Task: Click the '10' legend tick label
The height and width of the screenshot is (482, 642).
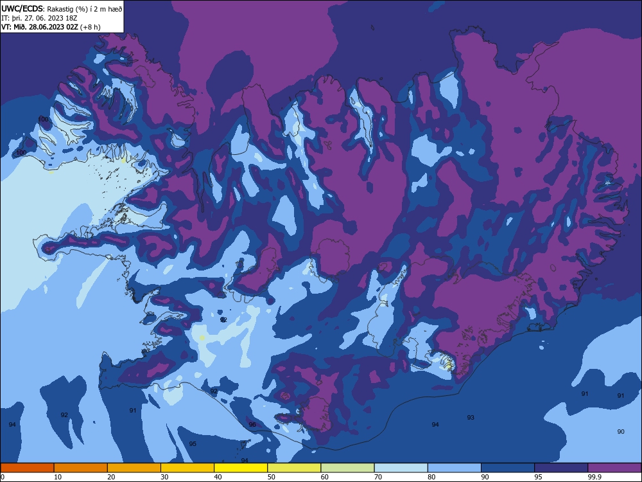Action: coord(58,477)
